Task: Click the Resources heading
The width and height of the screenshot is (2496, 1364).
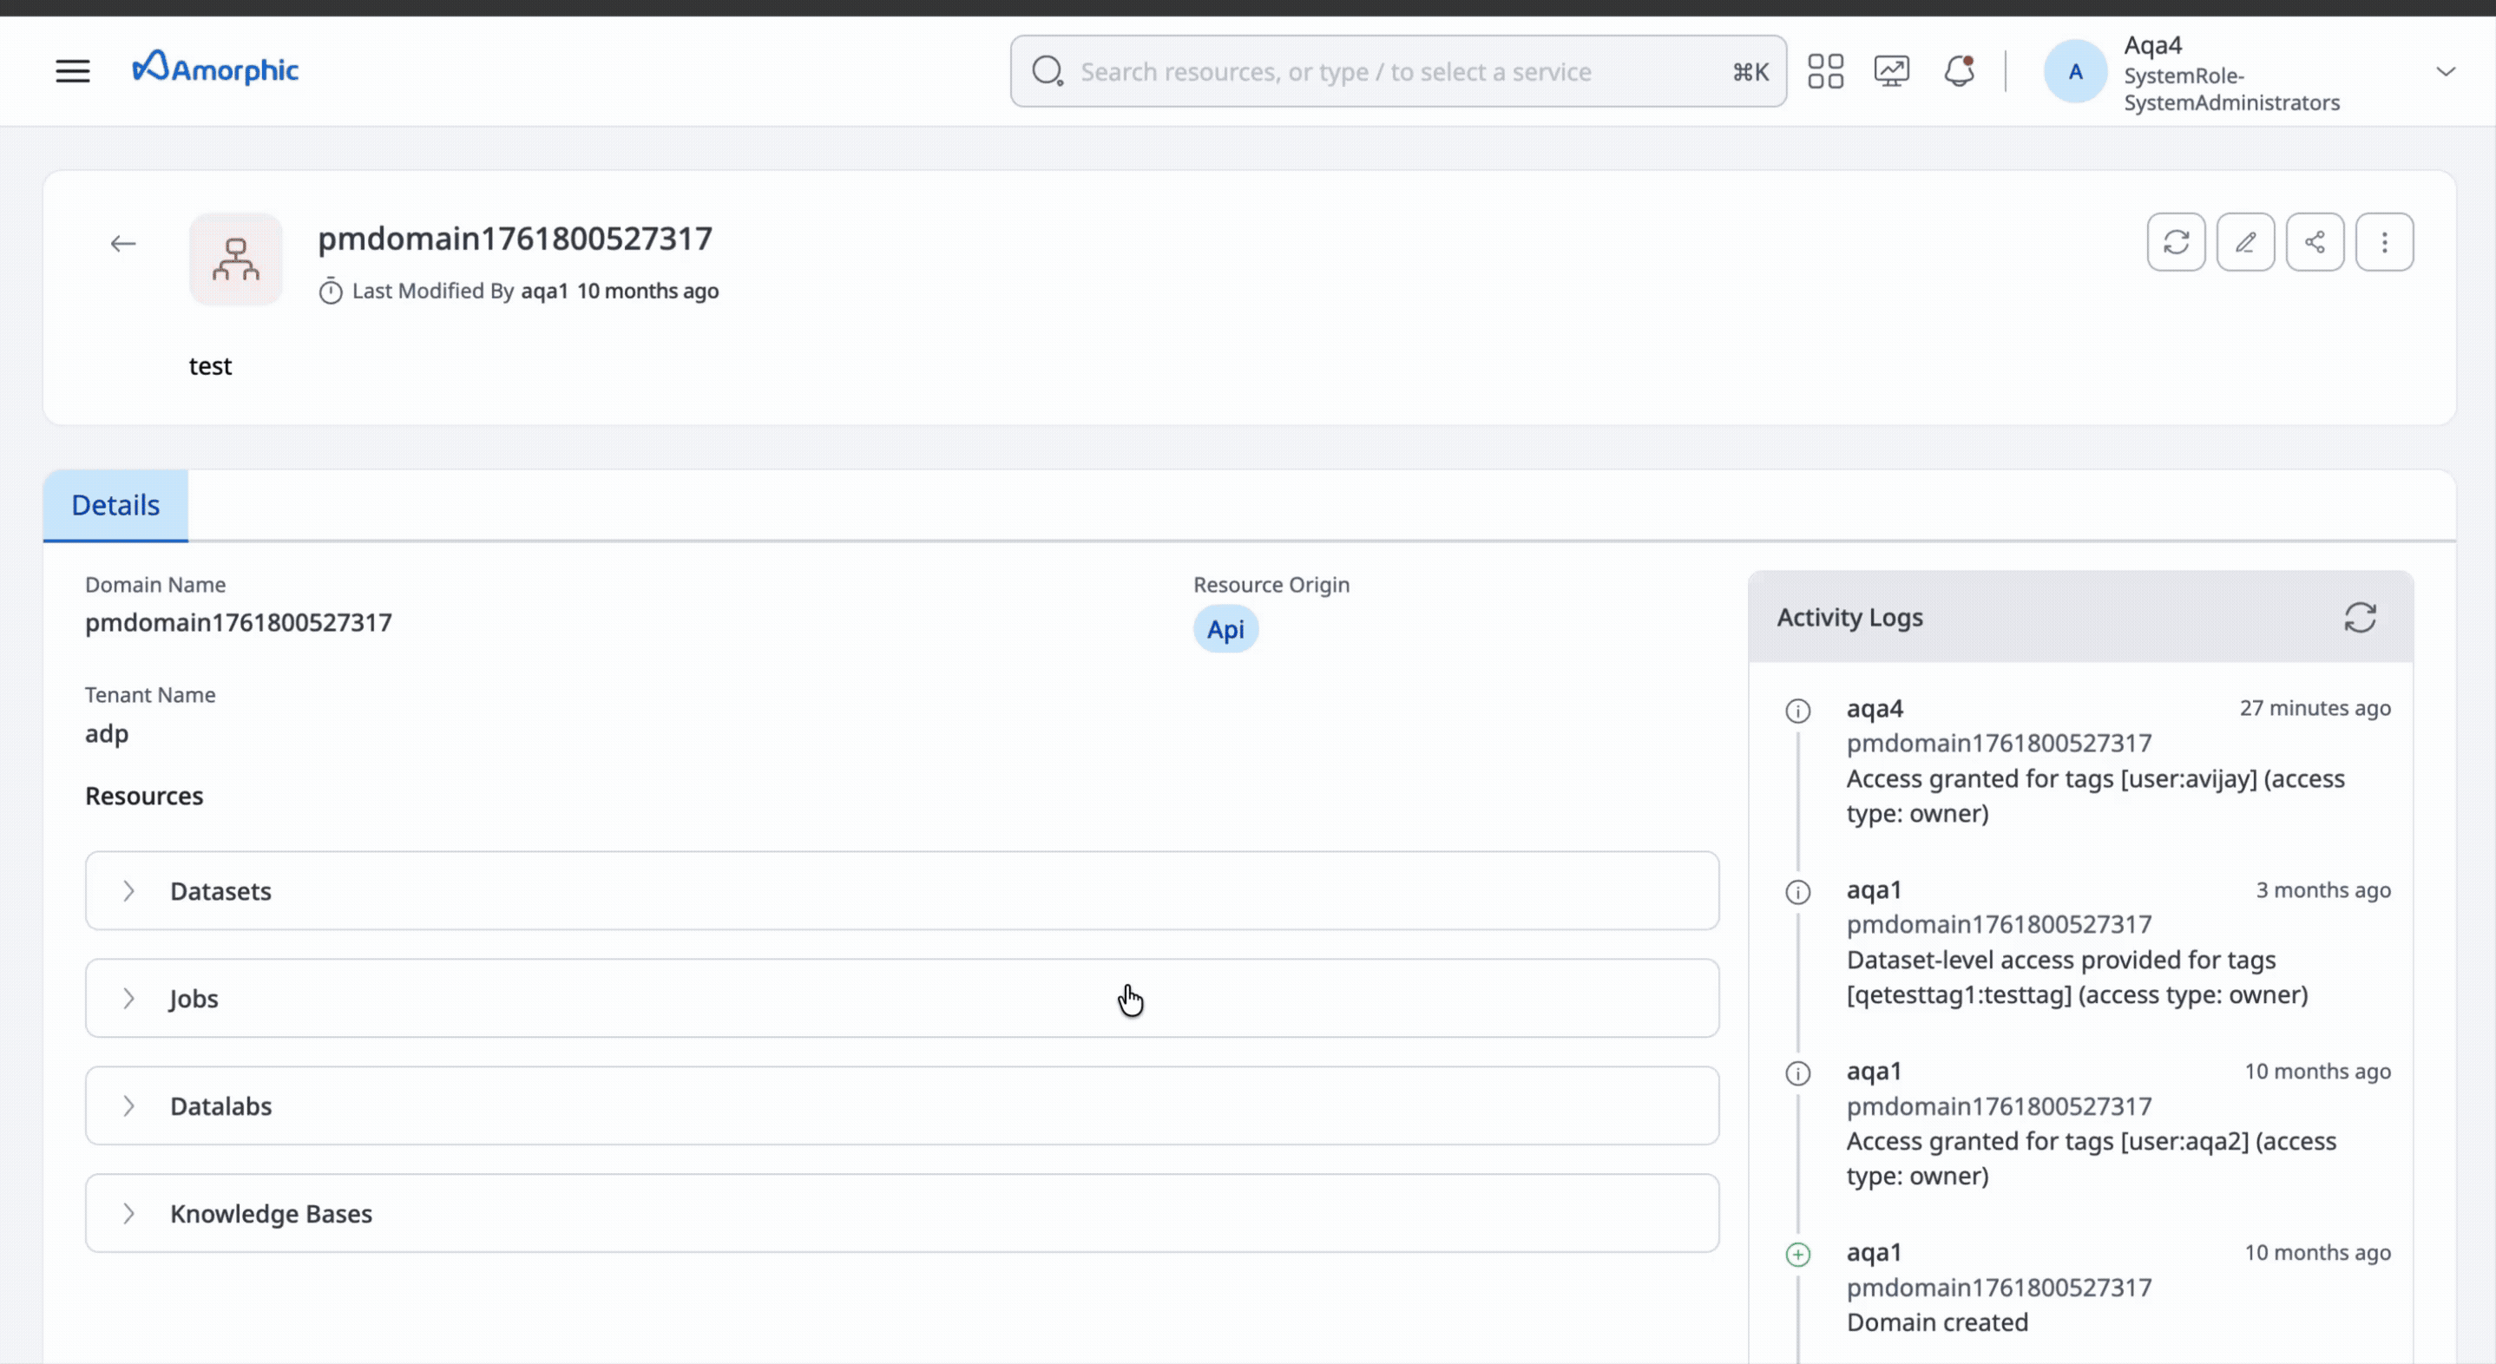Action: point(144,796)
